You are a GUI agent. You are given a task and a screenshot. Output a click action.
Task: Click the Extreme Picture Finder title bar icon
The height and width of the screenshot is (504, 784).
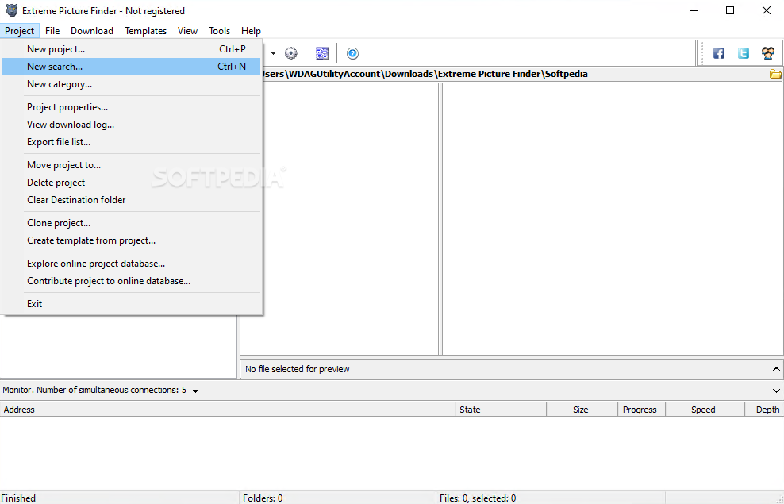click(x=11, y=10)
